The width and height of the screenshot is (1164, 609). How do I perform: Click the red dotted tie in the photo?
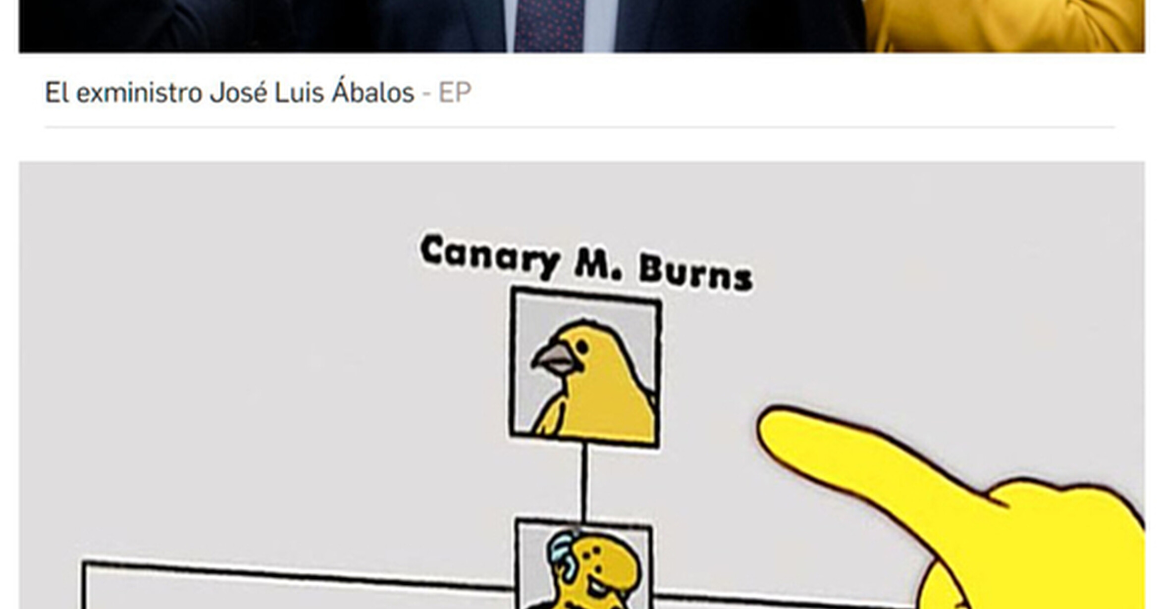pyautogui.click(x=550, y=26)
